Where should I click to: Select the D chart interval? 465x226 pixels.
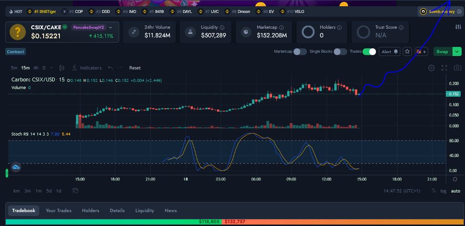coord(44,68)
